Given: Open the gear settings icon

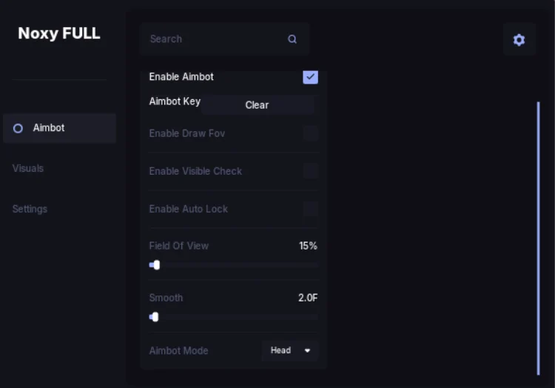Looking at the screenshot, I should click(519, 40).
